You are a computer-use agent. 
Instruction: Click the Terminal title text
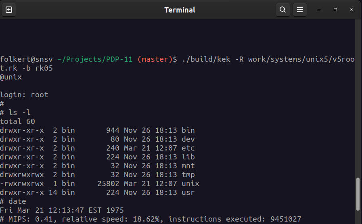pos(180,10)
